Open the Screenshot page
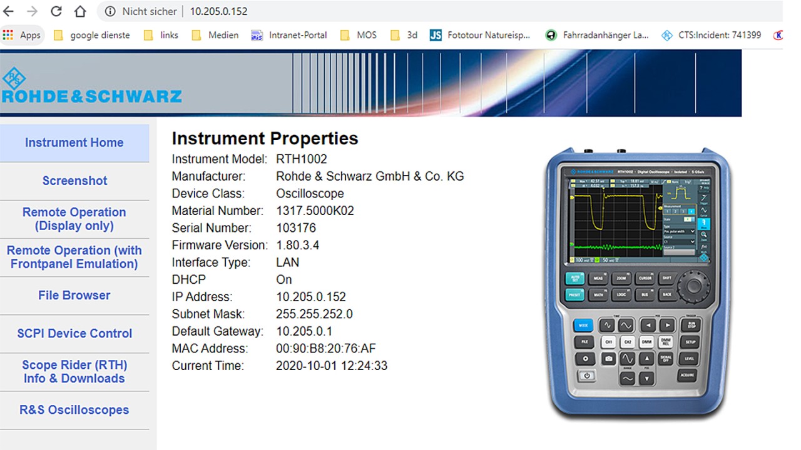The image size is (801, 450). [74, 181]
